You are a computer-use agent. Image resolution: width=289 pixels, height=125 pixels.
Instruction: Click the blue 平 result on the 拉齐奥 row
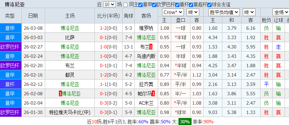(266, 84)
